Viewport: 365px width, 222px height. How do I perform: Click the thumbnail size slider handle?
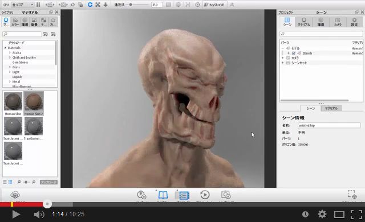coord(26,182)
